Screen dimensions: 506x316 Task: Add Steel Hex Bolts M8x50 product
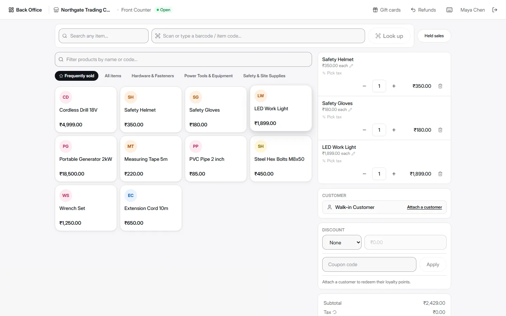click(x=281, y=159)
